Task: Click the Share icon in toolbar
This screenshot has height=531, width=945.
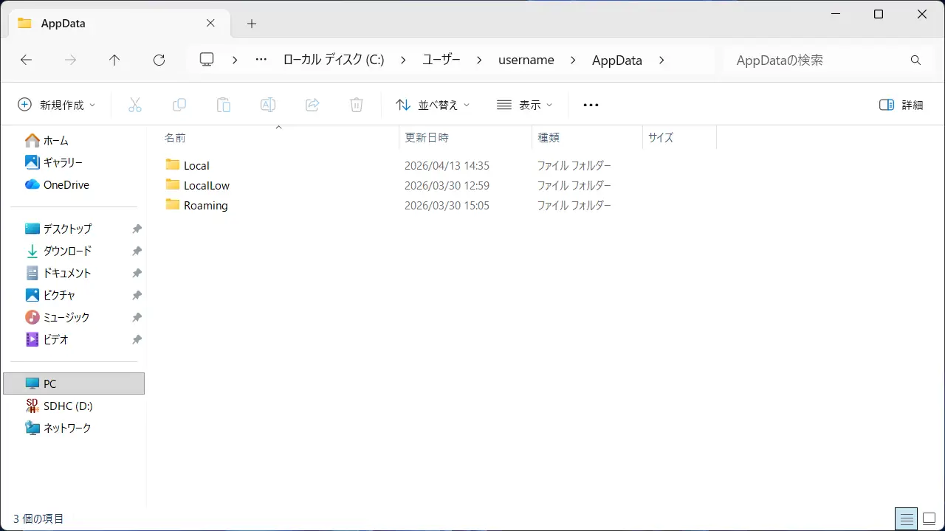Action: pos(312,105)
